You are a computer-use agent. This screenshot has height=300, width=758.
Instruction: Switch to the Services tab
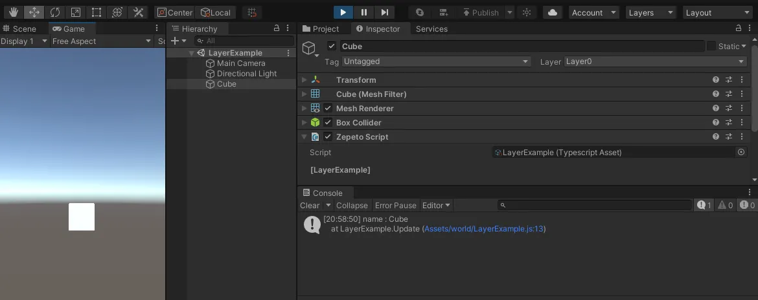431,28
